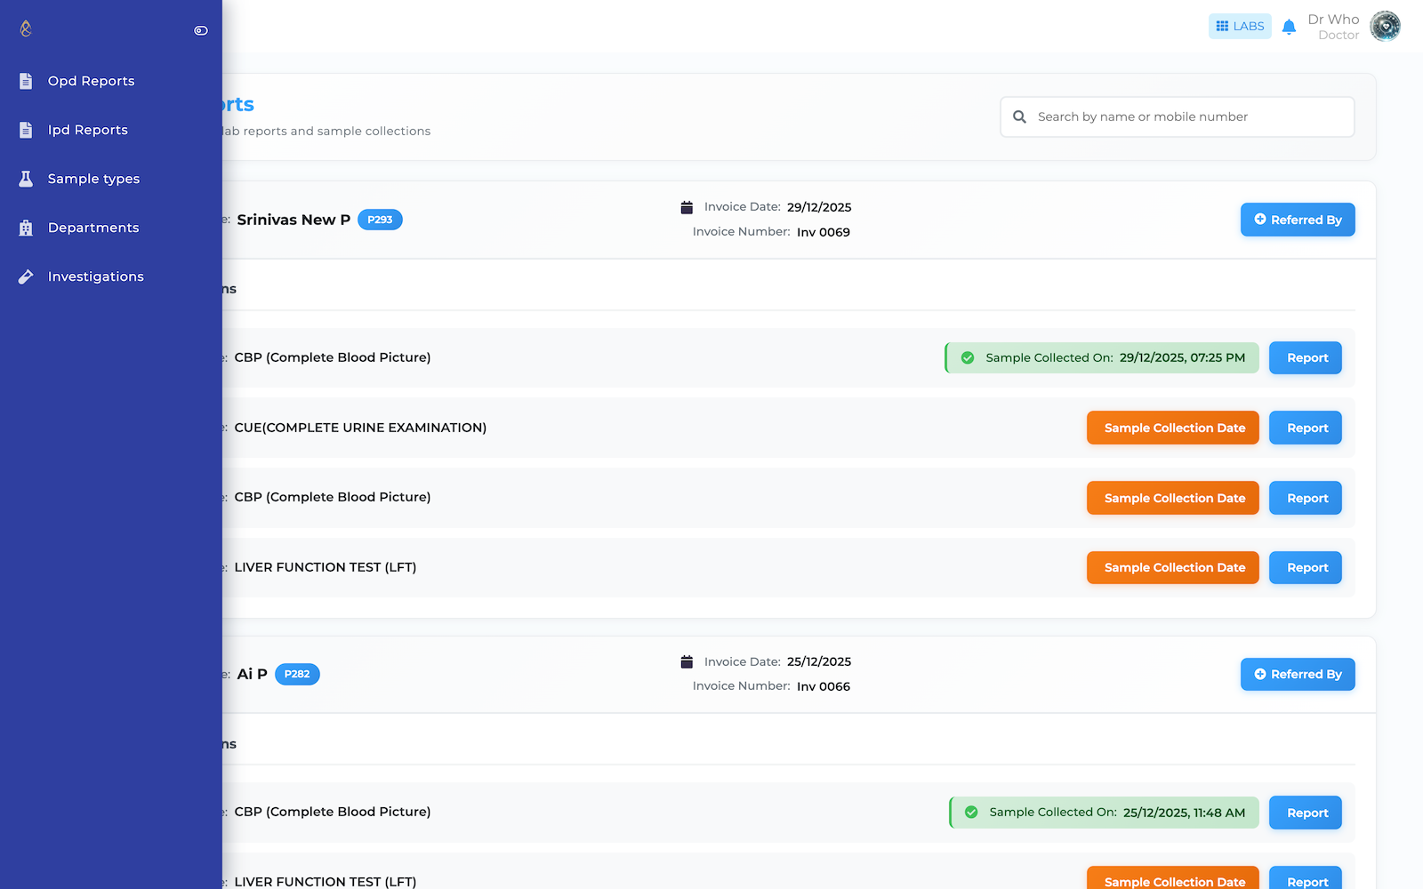Select Departments in the sidebar
1423x889 pixels.
[93, 228]
